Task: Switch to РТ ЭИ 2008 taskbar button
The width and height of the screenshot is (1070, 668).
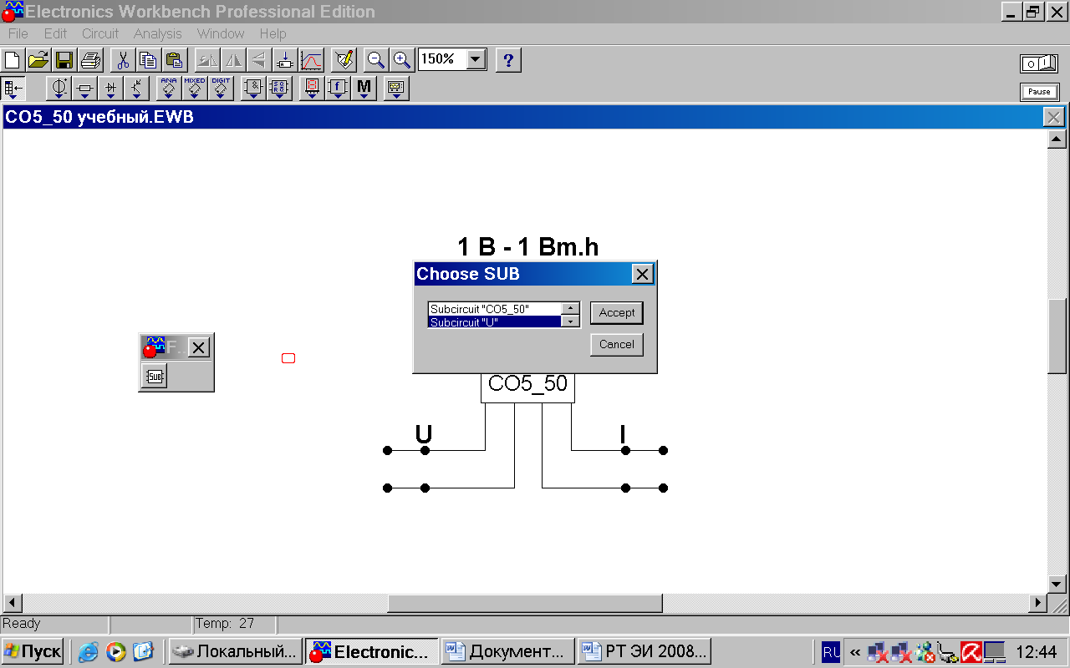Action: [x=644, y=651]
